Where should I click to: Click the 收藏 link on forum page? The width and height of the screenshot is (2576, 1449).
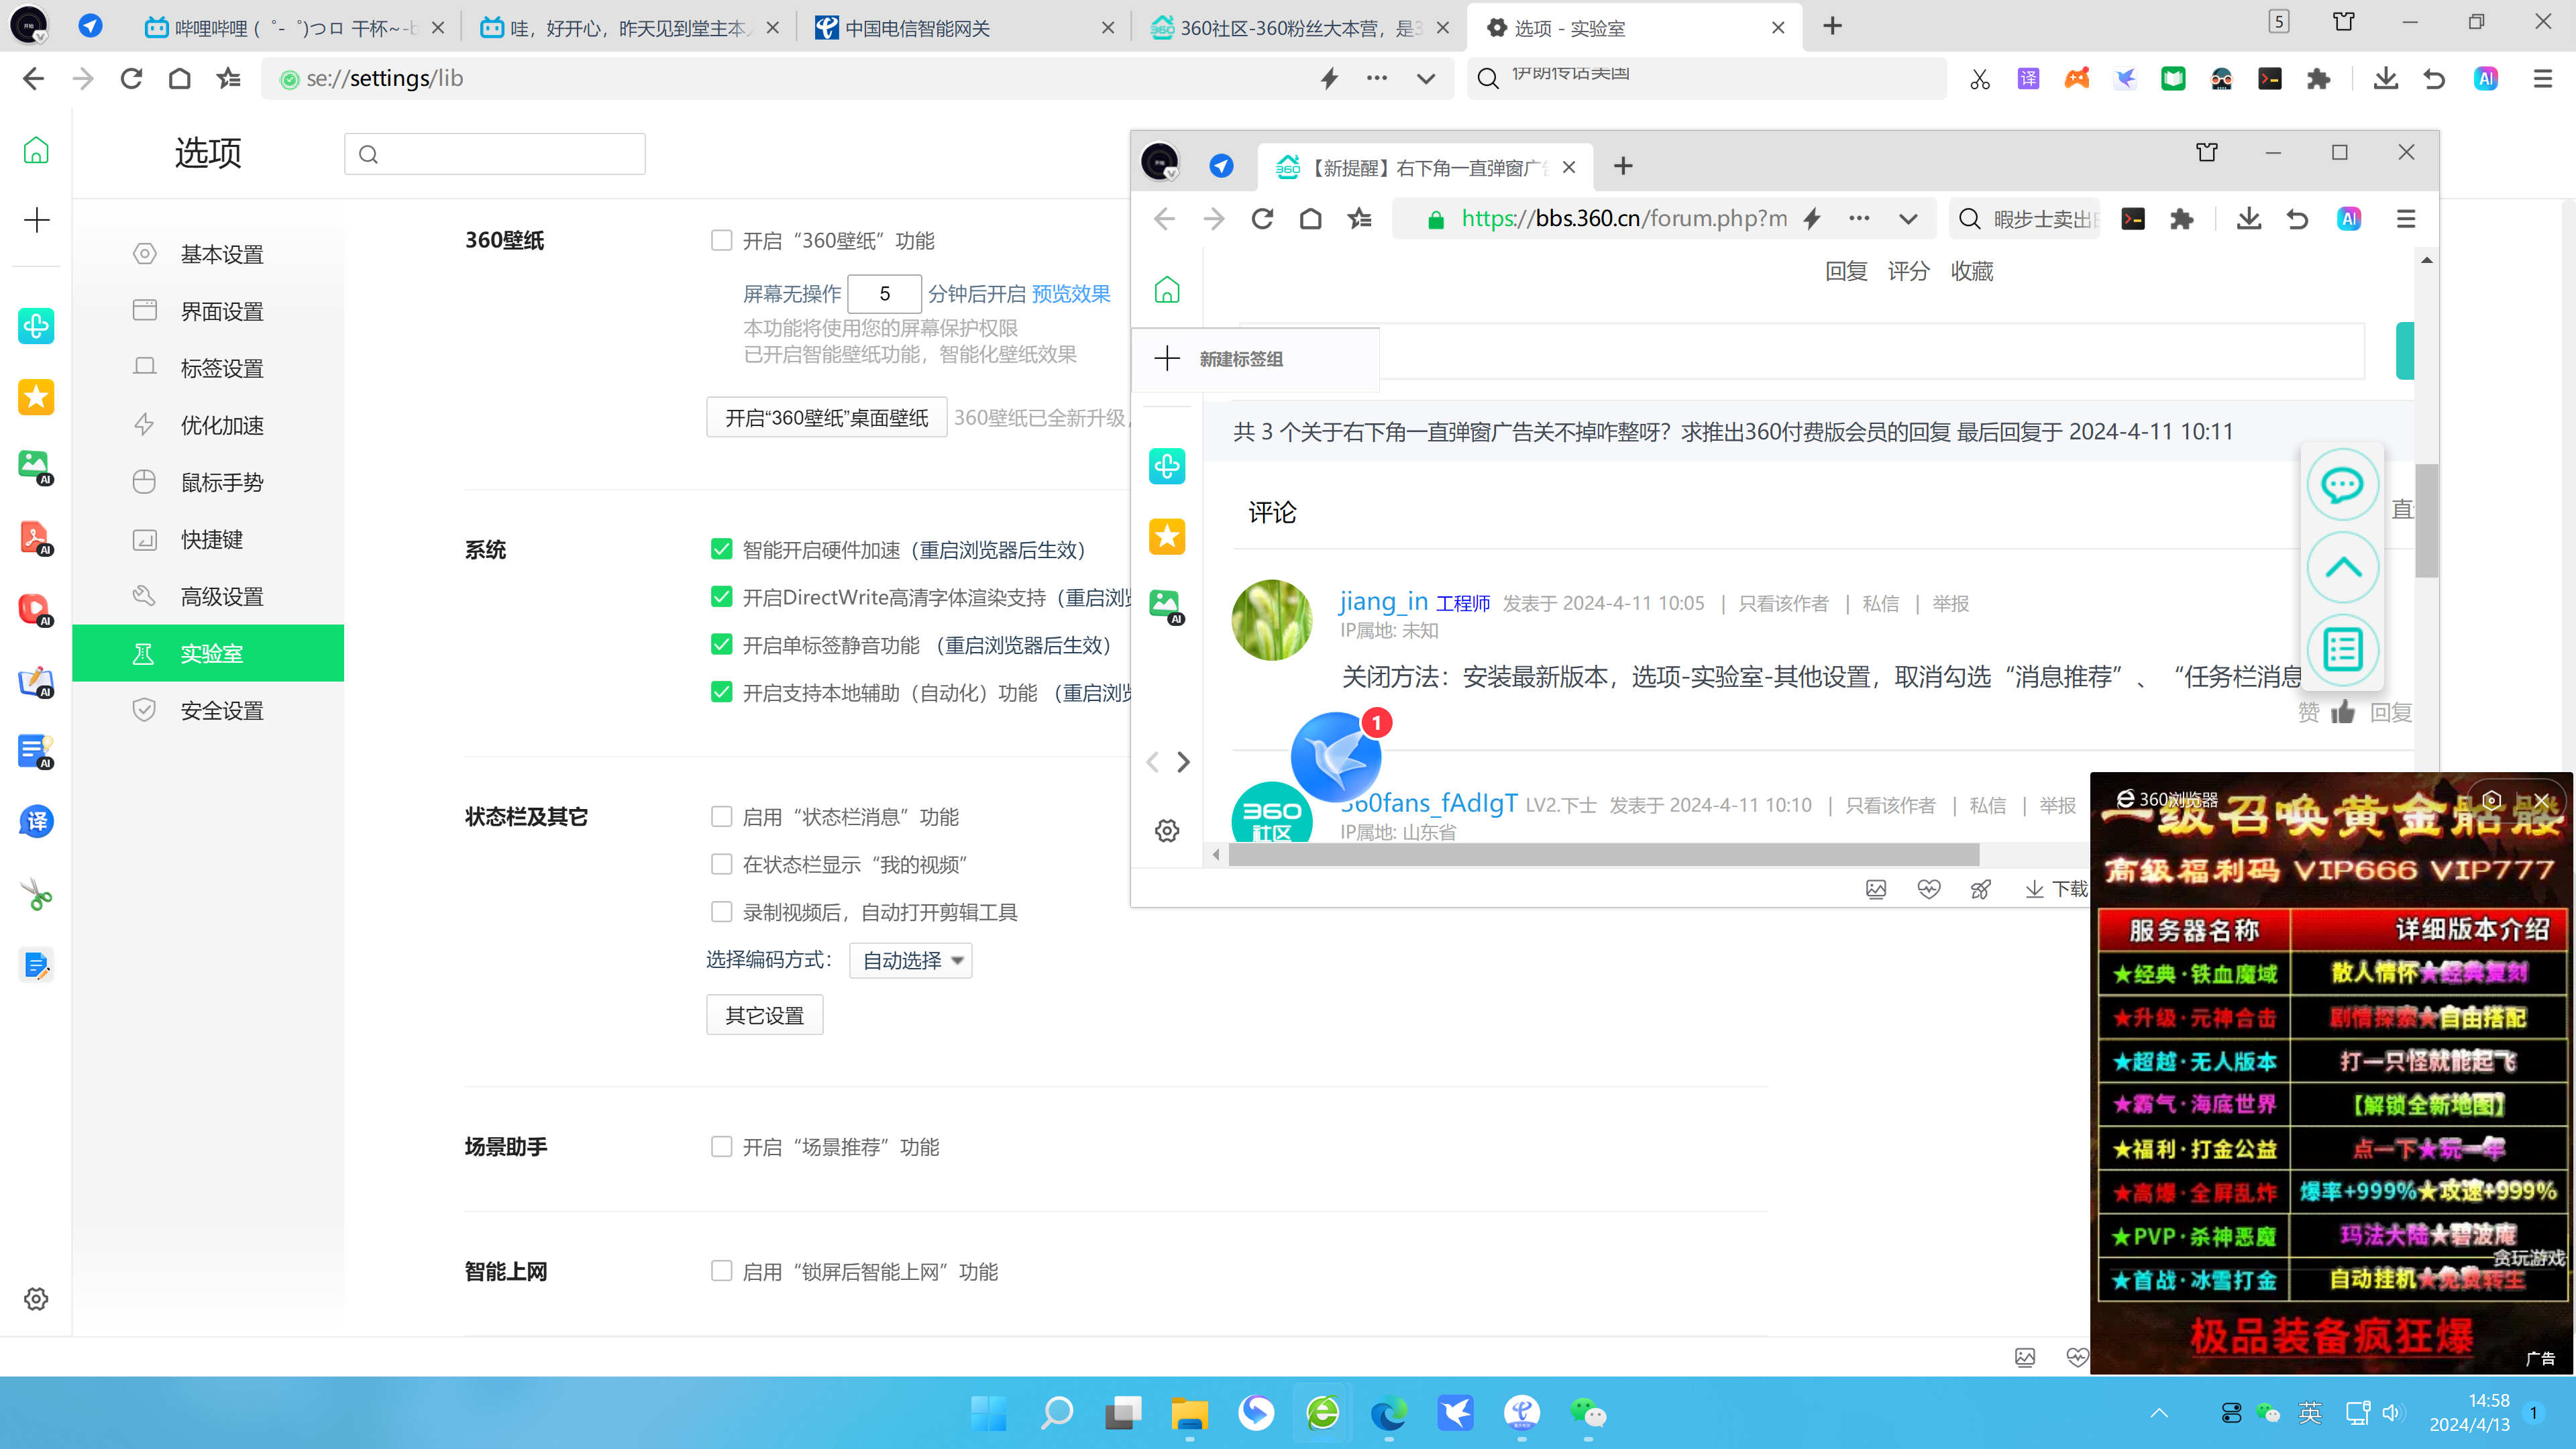click(x=1971, y=271)
